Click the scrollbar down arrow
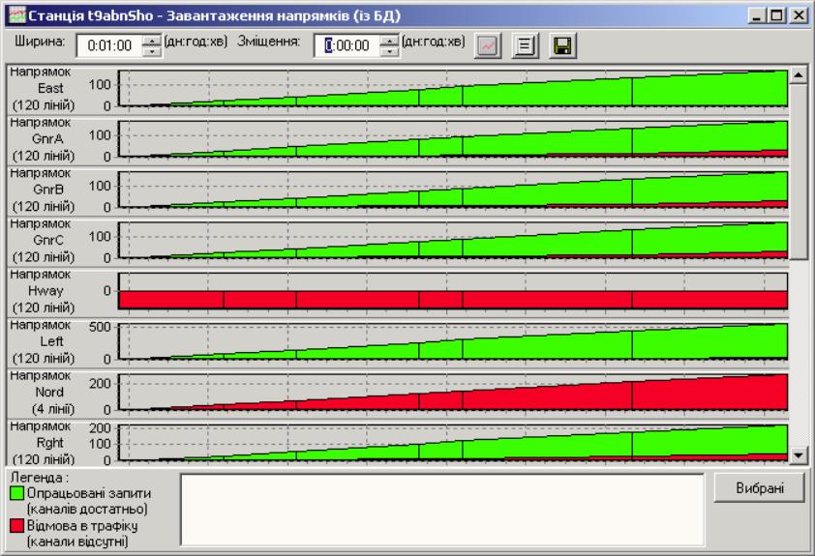 (x=798, y=455)
